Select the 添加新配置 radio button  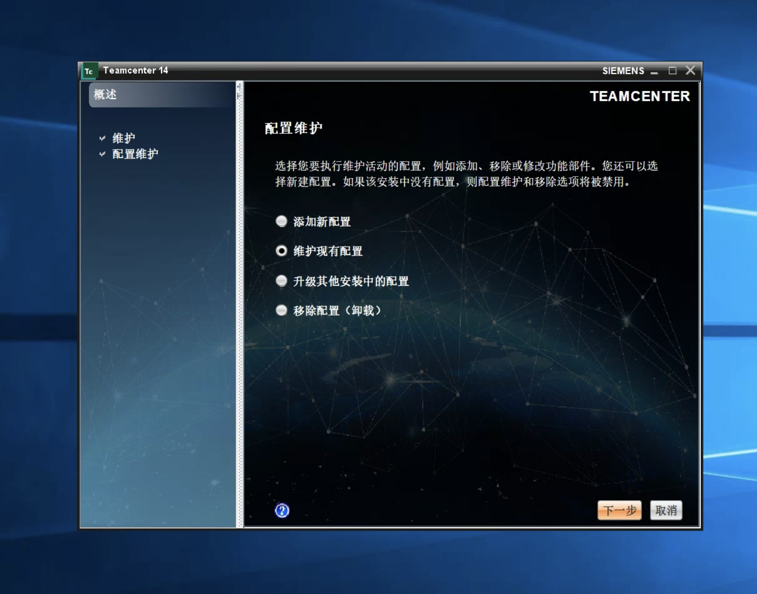click(281, 221)
